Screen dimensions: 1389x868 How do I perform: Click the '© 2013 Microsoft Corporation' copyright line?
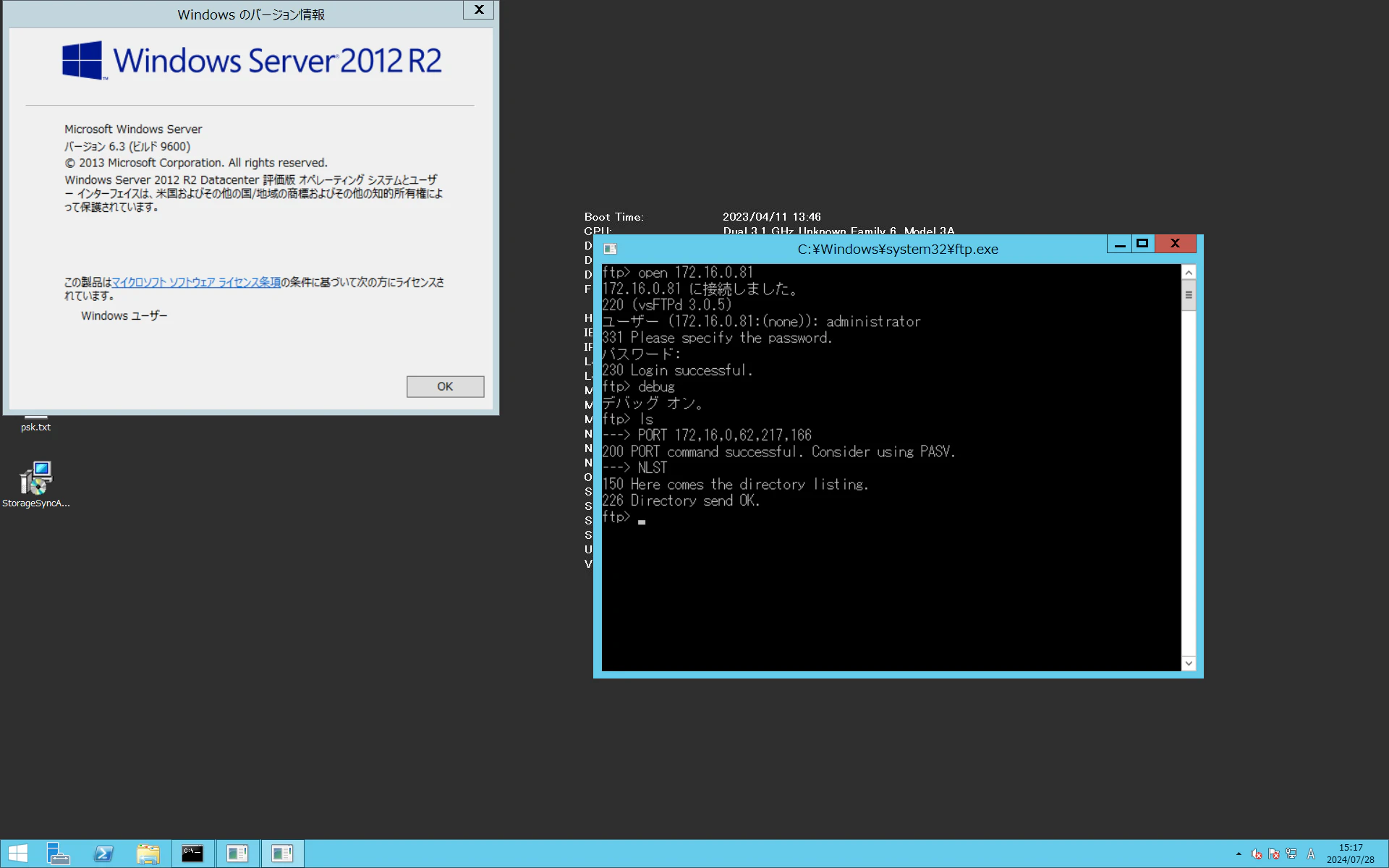coord(196,163)
